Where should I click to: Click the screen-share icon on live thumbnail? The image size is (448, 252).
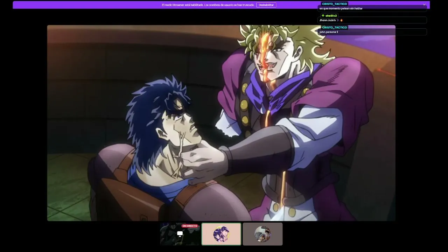pos(180,234)
